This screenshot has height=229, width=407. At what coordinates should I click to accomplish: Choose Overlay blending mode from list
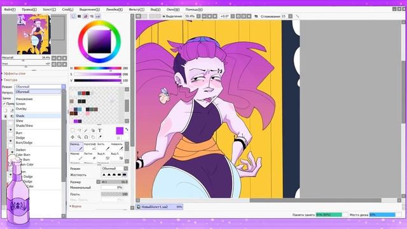click(38, 109)
